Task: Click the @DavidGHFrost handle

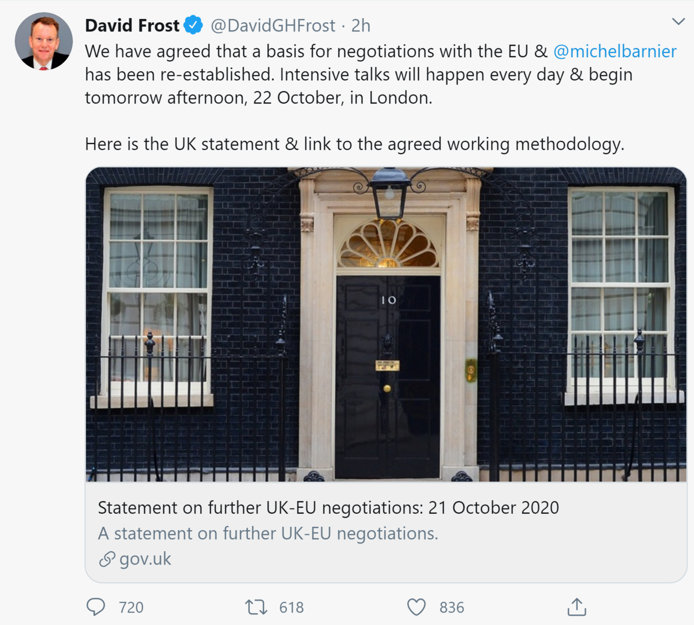Action: 273,25
